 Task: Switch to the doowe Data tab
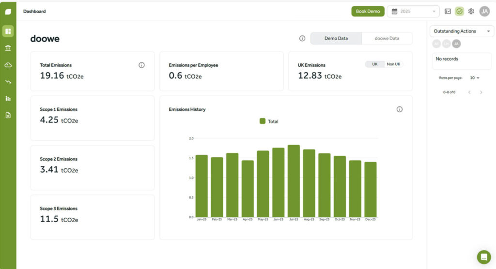click(387, 38)
